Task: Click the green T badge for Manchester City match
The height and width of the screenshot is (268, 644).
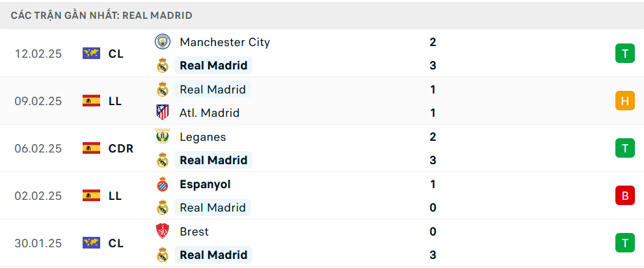Action: click(624, 54)
